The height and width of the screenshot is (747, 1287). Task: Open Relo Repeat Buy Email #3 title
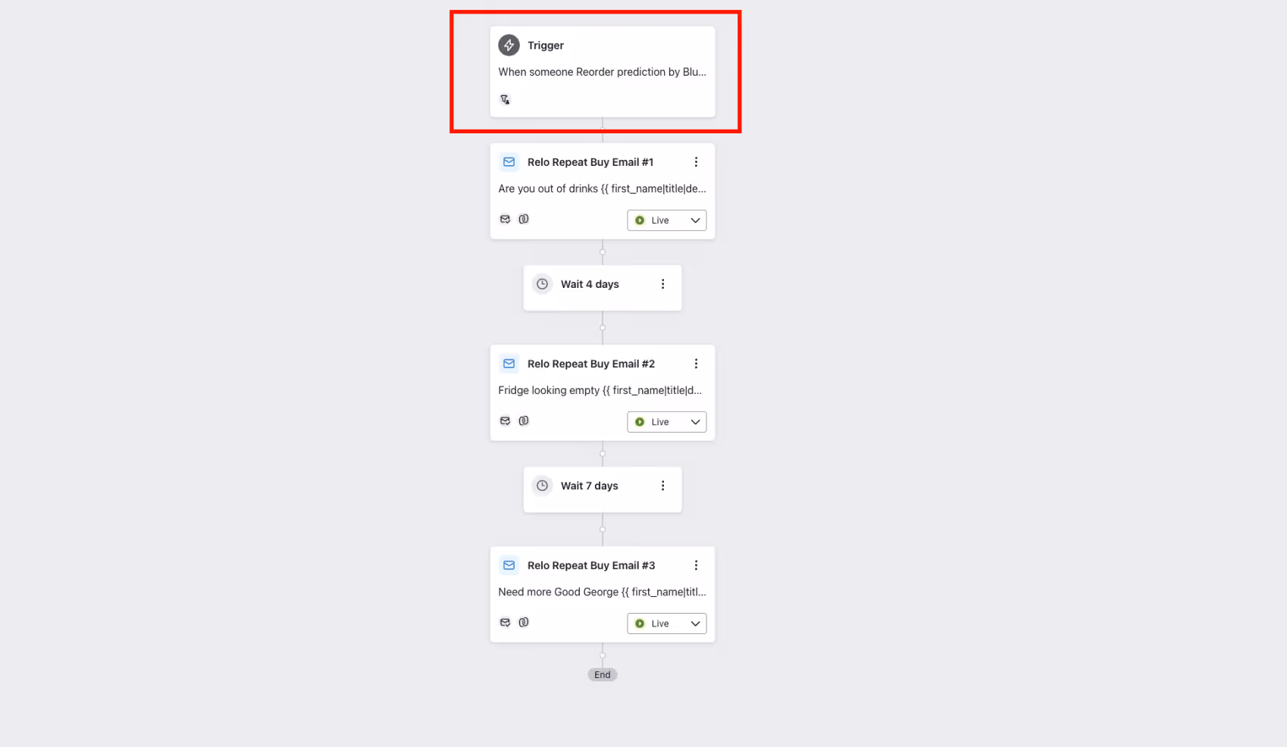(x=591, y=565)
